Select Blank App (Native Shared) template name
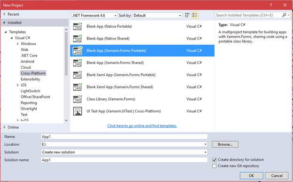The height and width of the screenshot is (182, 293). (x=108, y=39)
